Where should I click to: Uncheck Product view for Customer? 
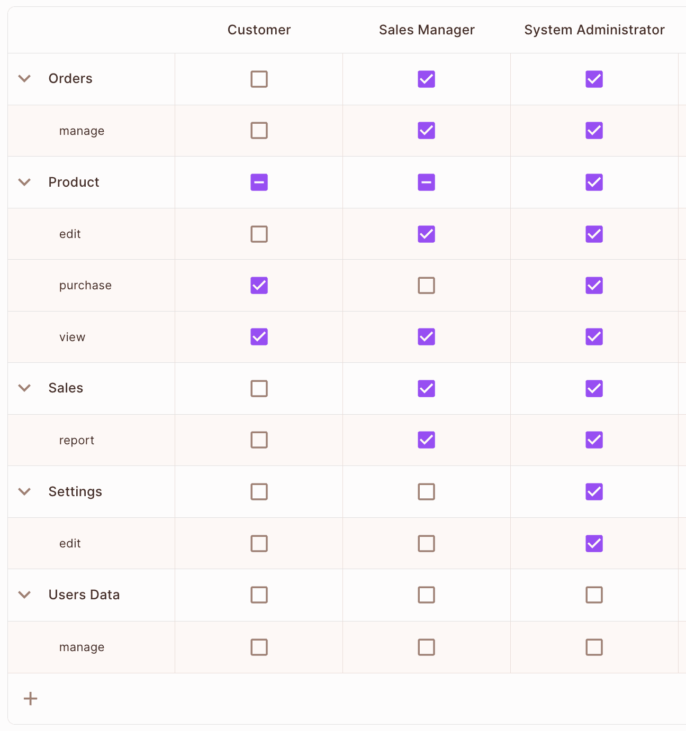[259, 337]
